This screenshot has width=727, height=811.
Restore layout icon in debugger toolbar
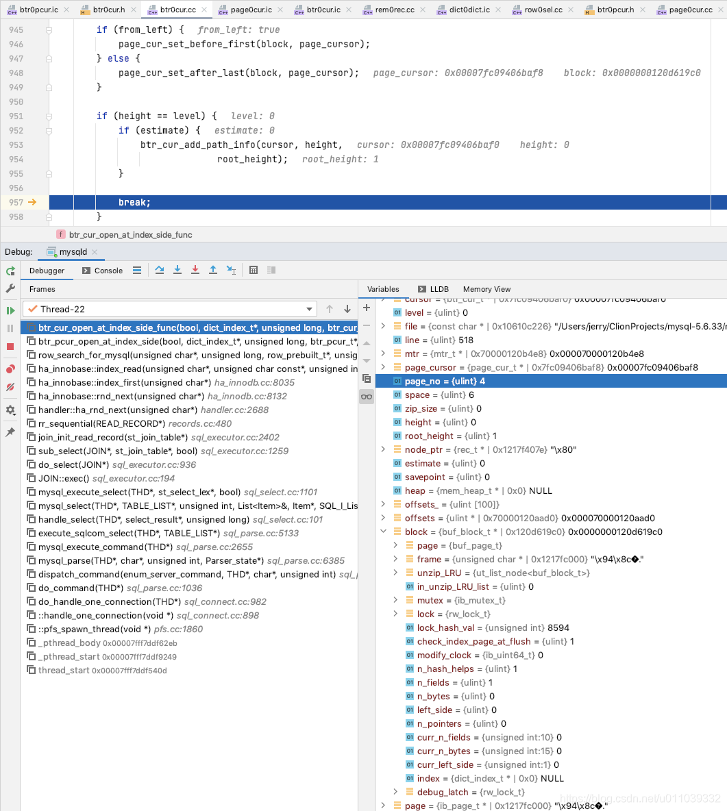click(271, 270)
